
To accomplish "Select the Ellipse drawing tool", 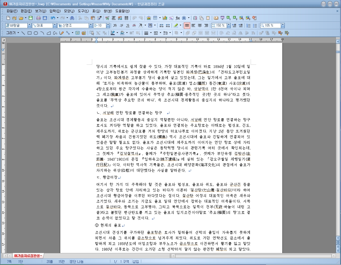I will 35,32.
